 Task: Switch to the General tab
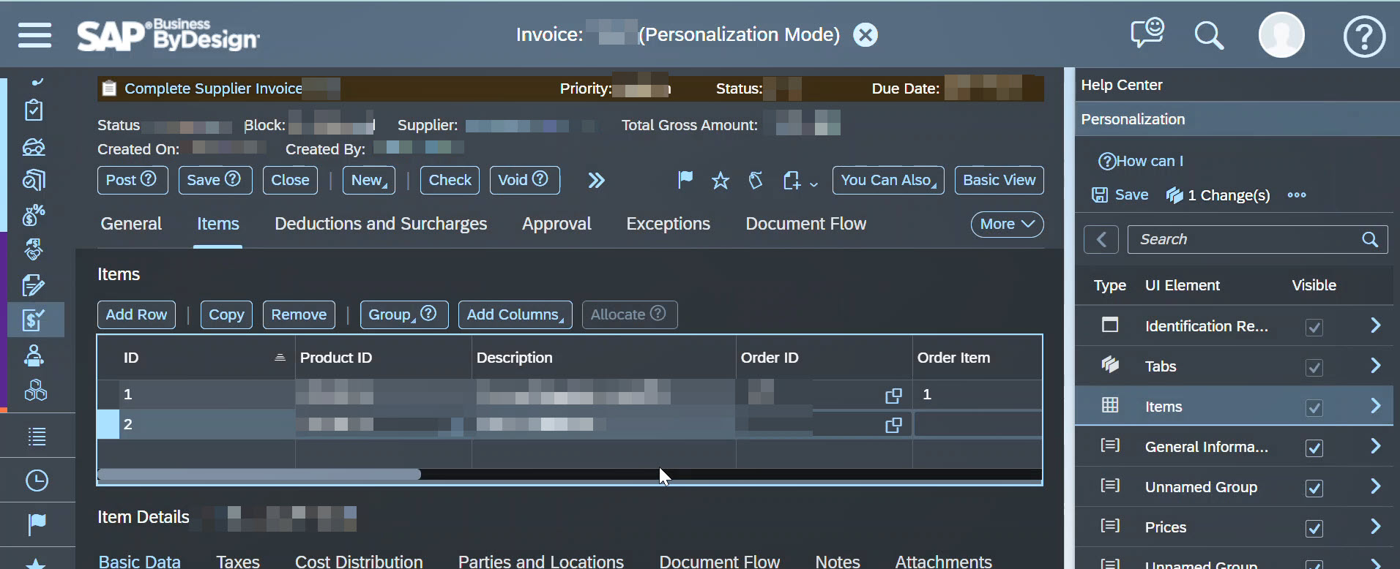coord(131,224)
